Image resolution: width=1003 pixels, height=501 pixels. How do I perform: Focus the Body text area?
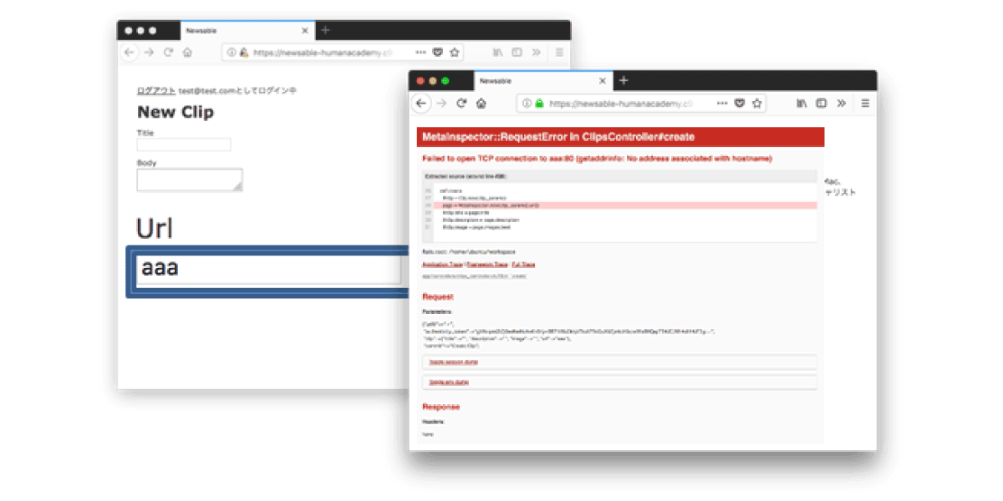click(x=190, y=180)
